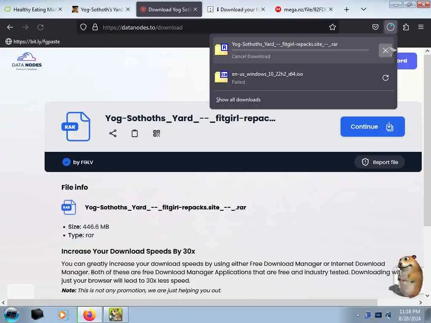Click the horizontal page scrollbar
Screen dimensions: 431x323
pos(192,302)
